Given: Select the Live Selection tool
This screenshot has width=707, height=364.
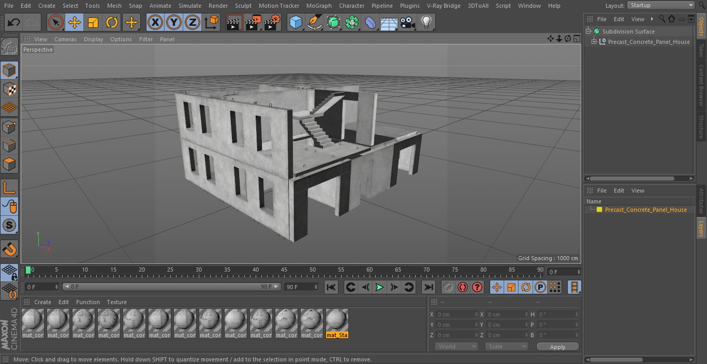Looking at the screenshot, I should pyautogui.click(x=56, y=23).
